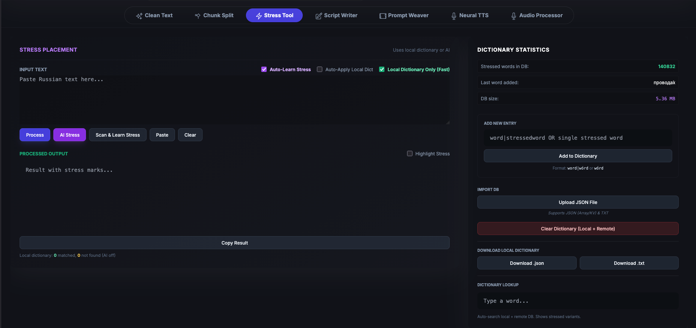This screenshot has width=696, height=328.
Task: Click the input textarea resize handle
Action: pyautogui.click(x=447, y=122)
